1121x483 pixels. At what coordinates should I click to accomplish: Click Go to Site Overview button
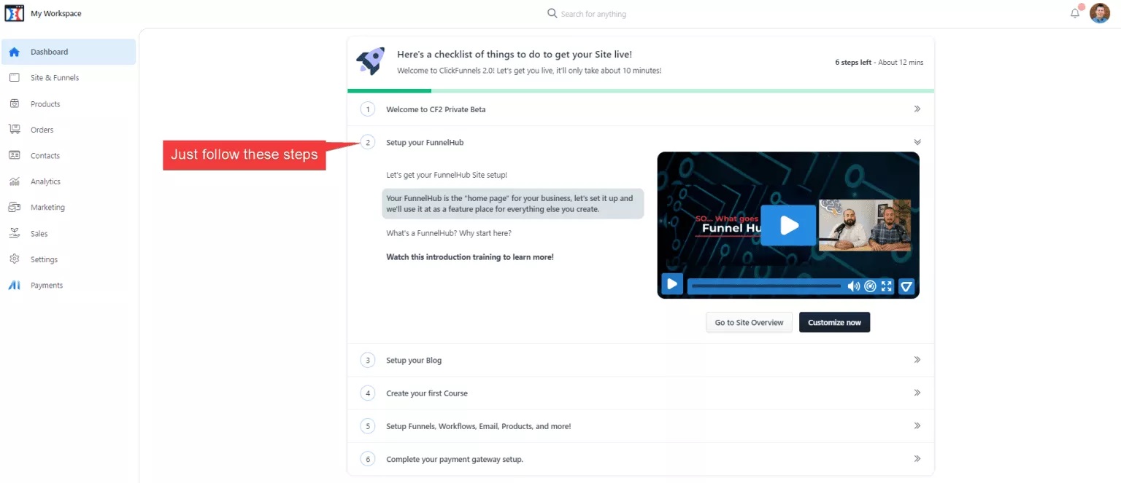point(749,323)
